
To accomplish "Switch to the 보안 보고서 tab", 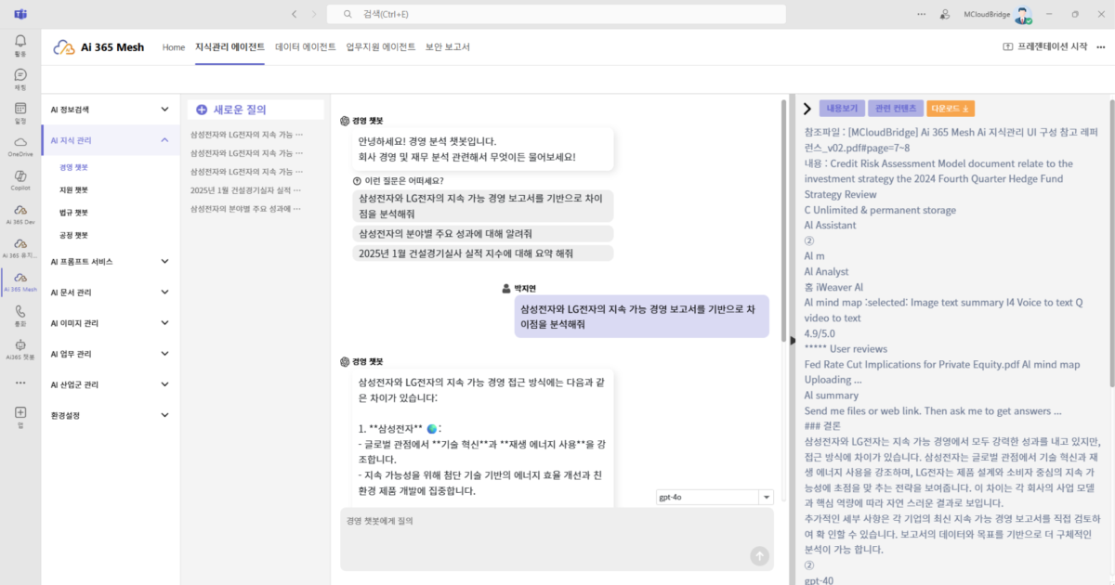I will tap(448, 47).
